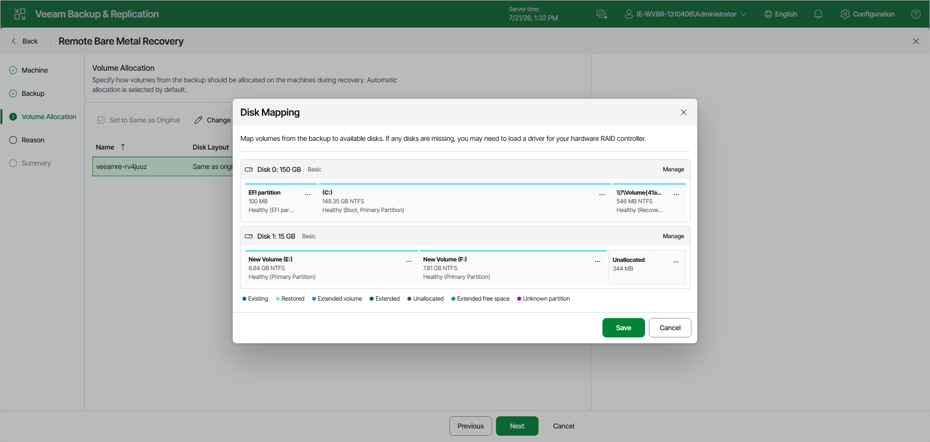
Task: Click the Configuration gear icon
Action: pos(845,14)
